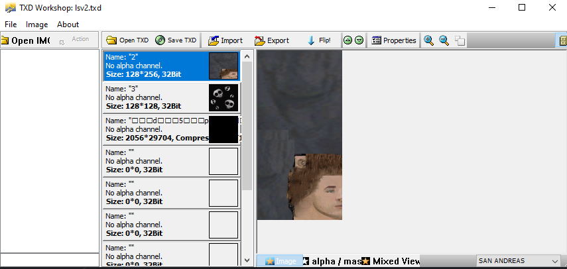This screenshot has height=269, width=567.
Task: Select the texture named "3" with skulls
Action: [172, 97]
